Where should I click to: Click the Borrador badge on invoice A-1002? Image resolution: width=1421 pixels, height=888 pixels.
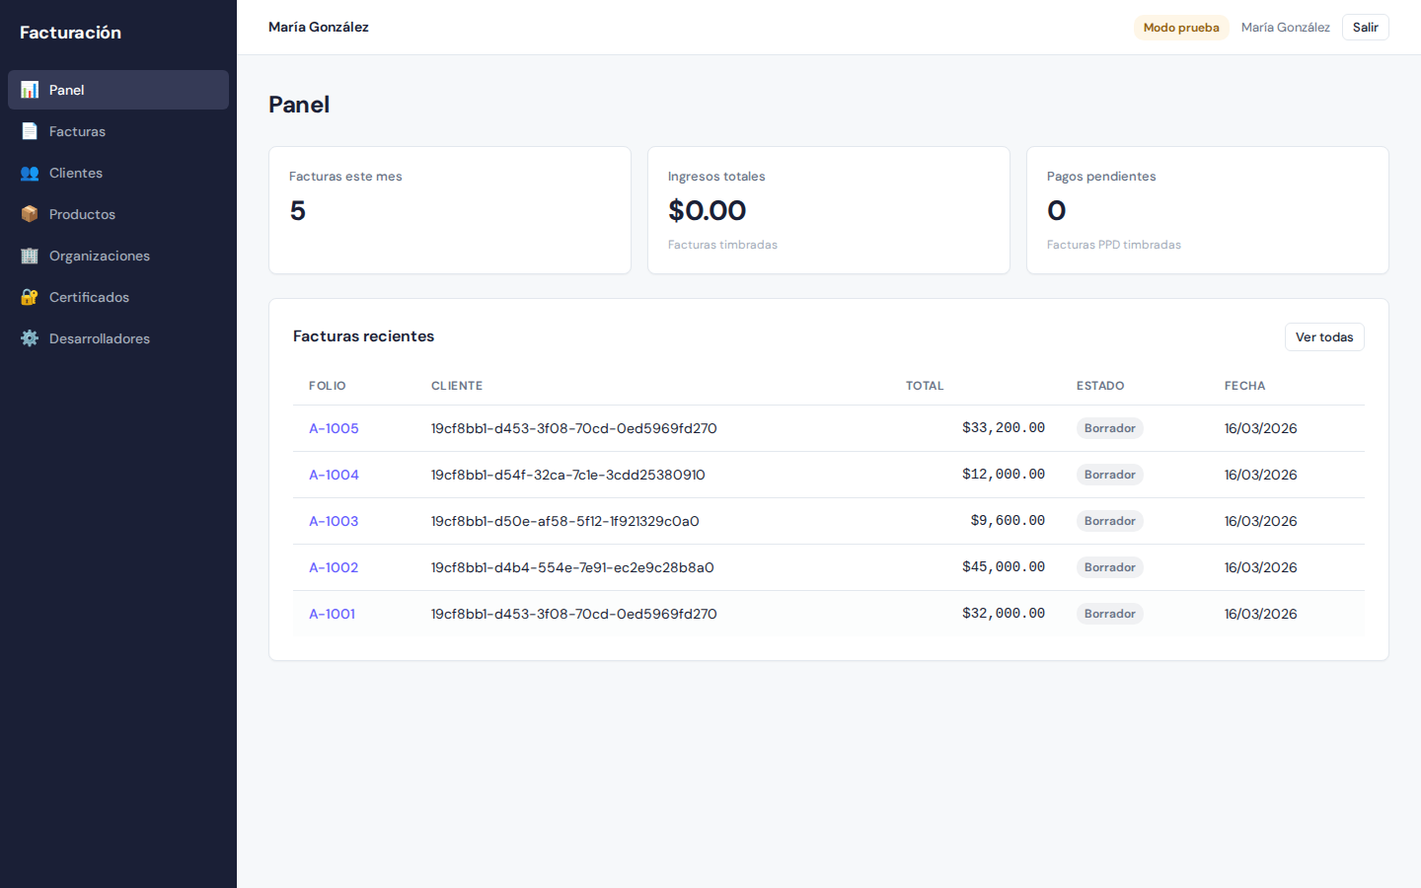[x=1109, y=567]
